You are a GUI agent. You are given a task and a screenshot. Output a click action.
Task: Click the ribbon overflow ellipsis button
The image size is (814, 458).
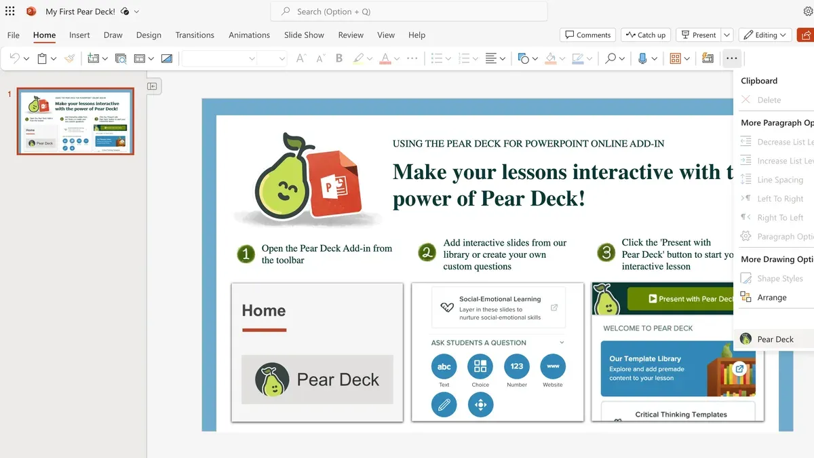[x=731, y=59]
